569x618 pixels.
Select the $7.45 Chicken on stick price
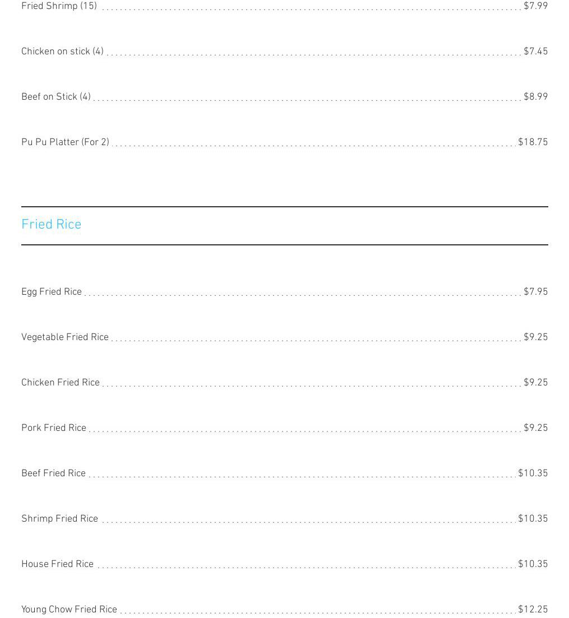pos(535,52)
